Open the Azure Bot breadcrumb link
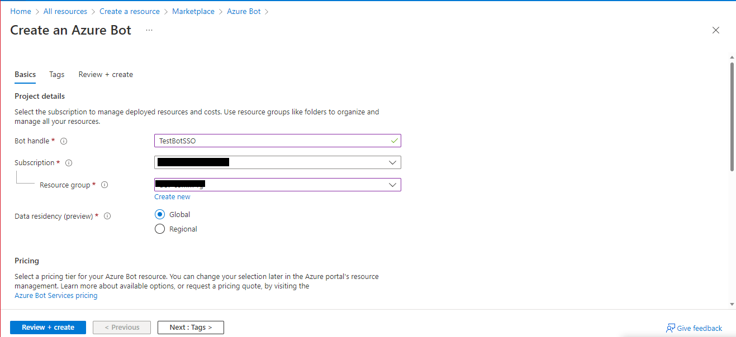This screenshot has width=736, height=337. coord(244,11)
